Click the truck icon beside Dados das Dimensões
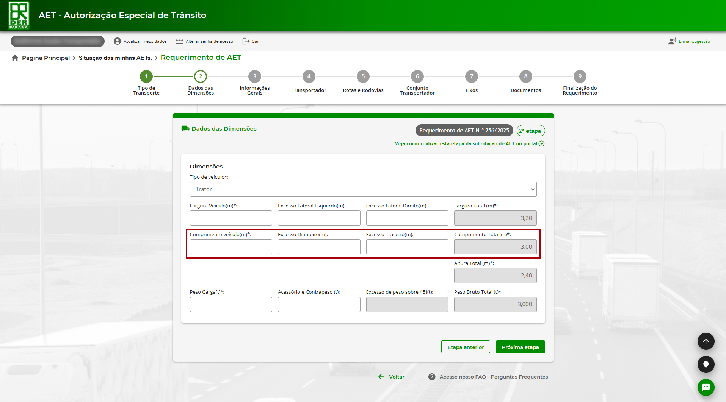Screen dimensions: 726x402 coord(185,129)
